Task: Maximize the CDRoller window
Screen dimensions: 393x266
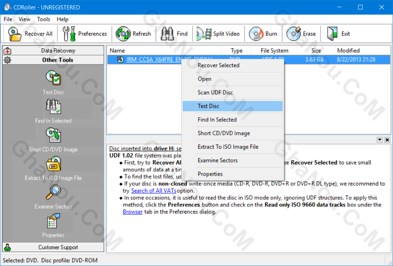Action: [x=360, y=7]
